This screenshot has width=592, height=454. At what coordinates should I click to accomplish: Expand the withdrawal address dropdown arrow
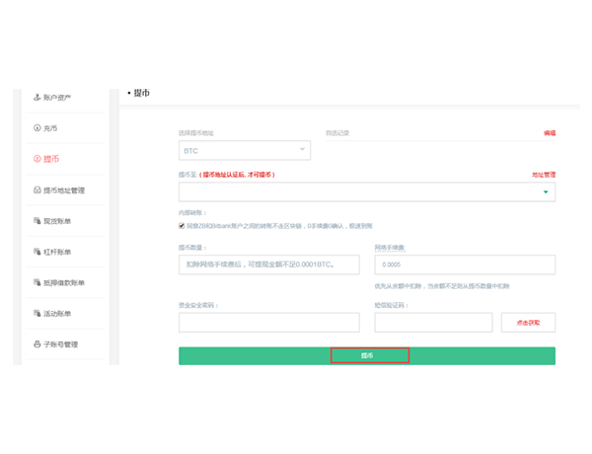[x=546, y=192]
